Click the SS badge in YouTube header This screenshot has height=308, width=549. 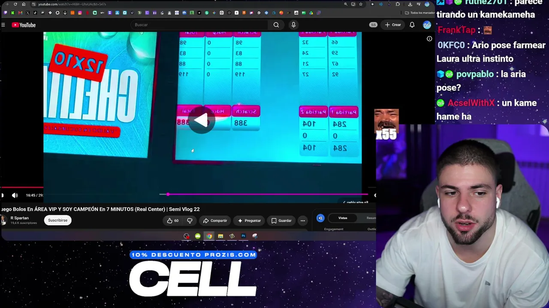373,25
